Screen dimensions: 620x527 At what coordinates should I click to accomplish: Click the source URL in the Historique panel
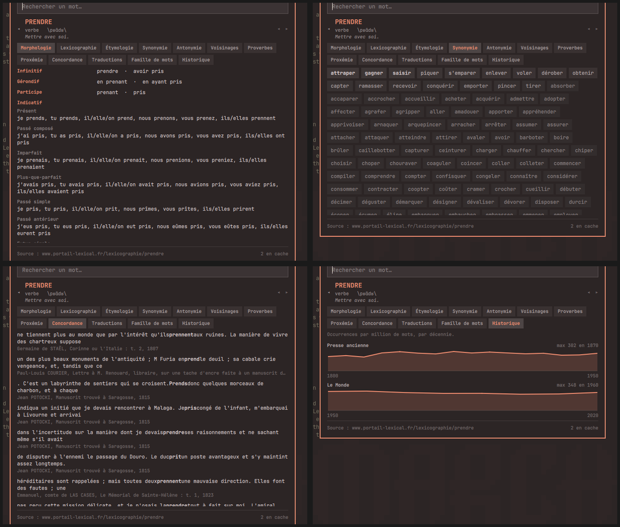click(413, 428)
